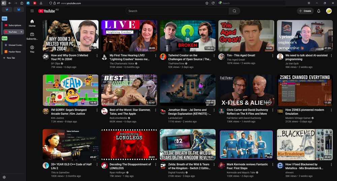Open the Kim Justice channel avatar
This screenshot has width=337, height=181.
(x=46, y=111)
